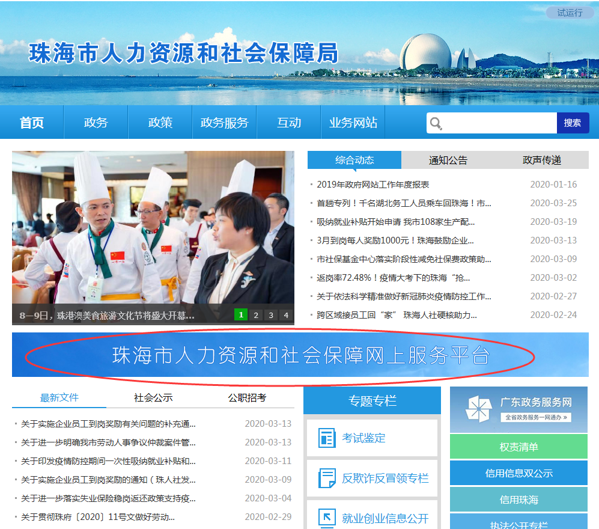Open 首趟专列！千名湖北务工人员 news link
Image resolution: width=599 pixels, height=529 pixels.
click(x=404, y=203)
